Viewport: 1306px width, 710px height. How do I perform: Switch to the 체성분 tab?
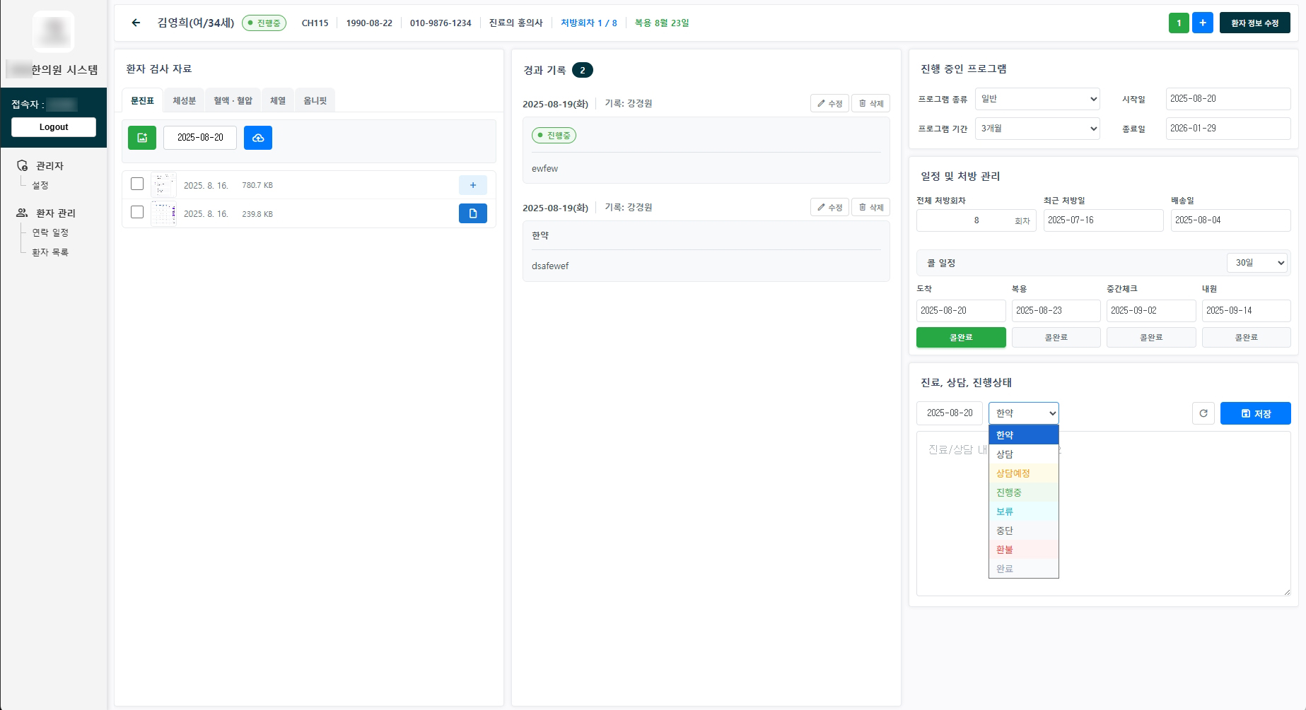pos(183,100)
